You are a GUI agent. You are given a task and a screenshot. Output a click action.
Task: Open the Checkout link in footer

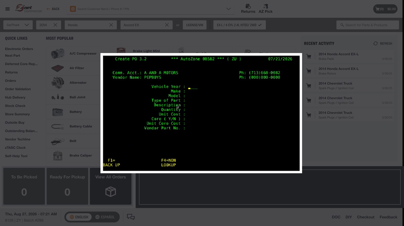(365, 217)
